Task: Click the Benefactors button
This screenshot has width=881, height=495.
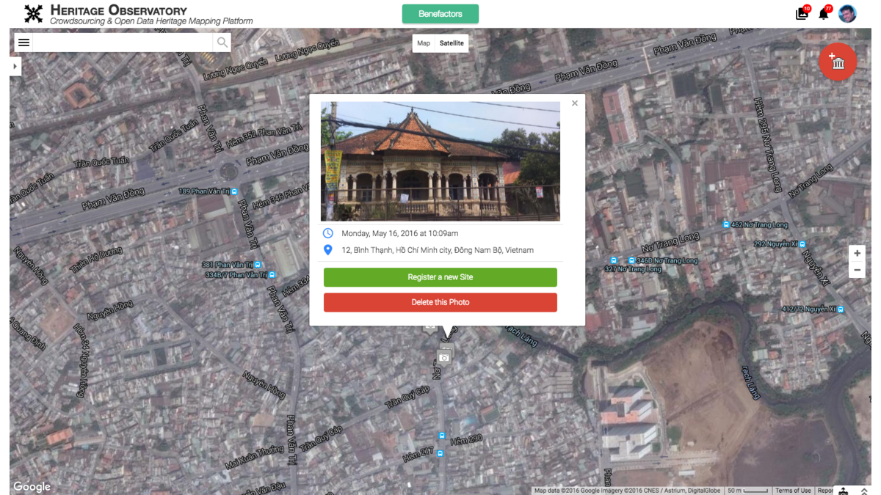Action: [440, 14]
